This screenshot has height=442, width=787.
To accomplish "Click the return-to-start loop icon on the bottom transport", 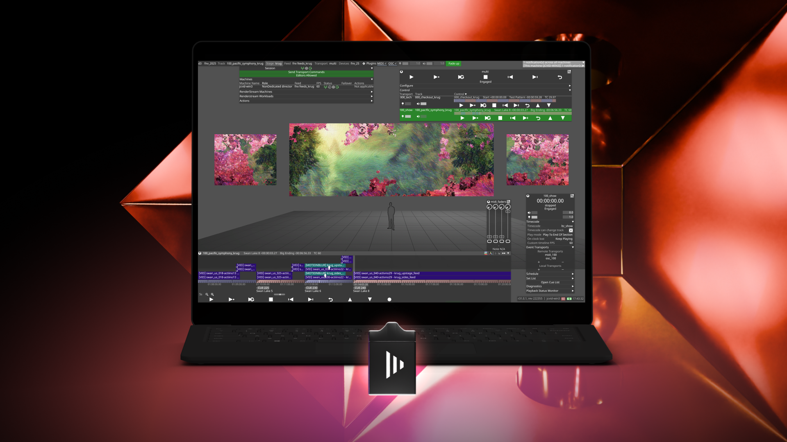I will 331,299.
